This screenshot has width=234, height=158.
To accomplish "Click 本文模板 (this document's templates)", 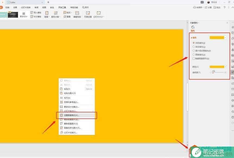I will pos(36,17).
